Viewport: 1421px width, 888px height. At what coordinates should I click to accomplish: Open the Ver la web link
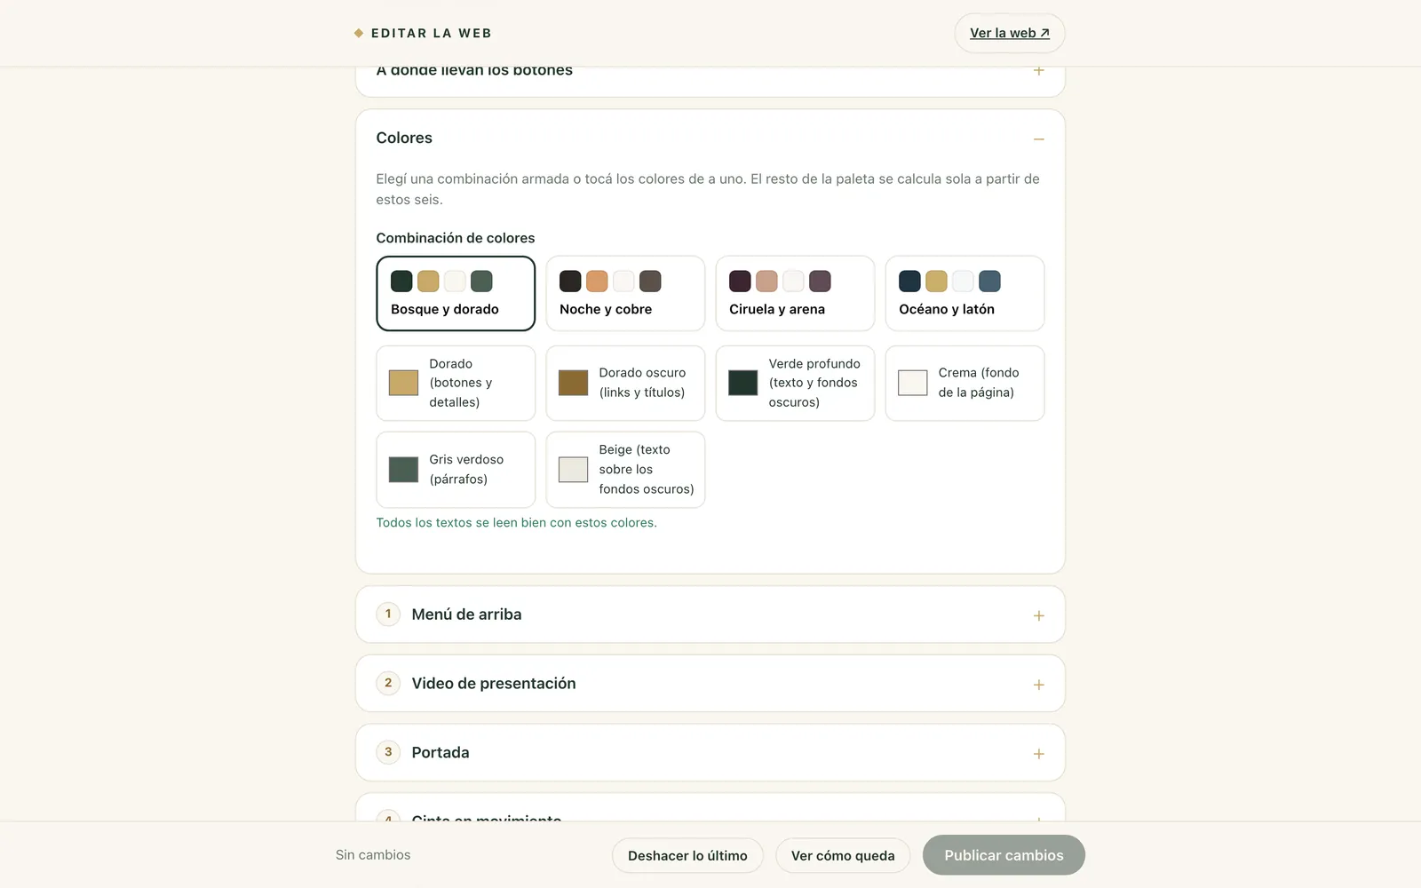[x=1009, y=33]
